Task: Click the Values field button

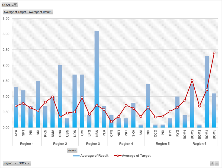Action: (x=72, y=150)
